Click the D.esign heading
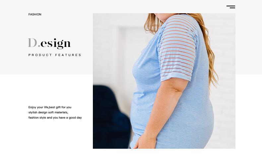 pyautogui.click(x=49, y=43)
